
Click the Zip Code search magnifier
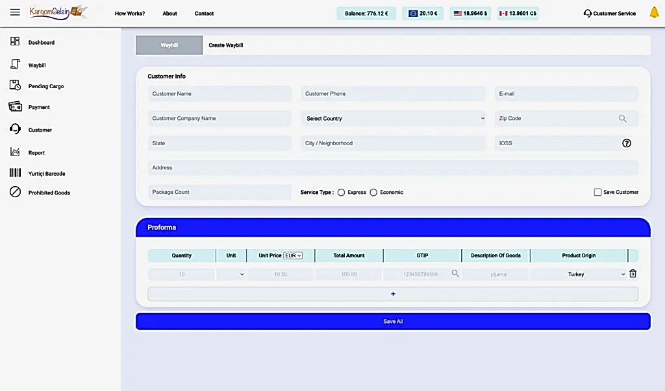pyautogui.click(x=622, y=119)
